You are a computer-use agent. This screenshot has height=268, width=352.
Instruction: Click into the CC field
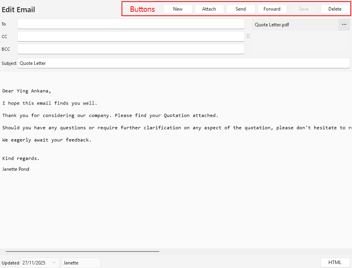pyautogui.click(x=131, y=37)
